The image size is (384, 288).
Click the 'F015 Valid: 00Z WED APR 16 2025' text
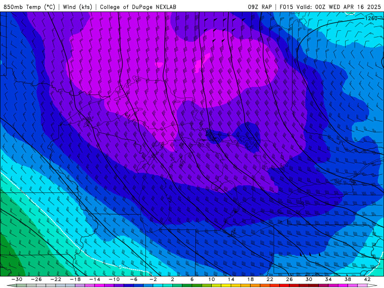pos(330,7)
